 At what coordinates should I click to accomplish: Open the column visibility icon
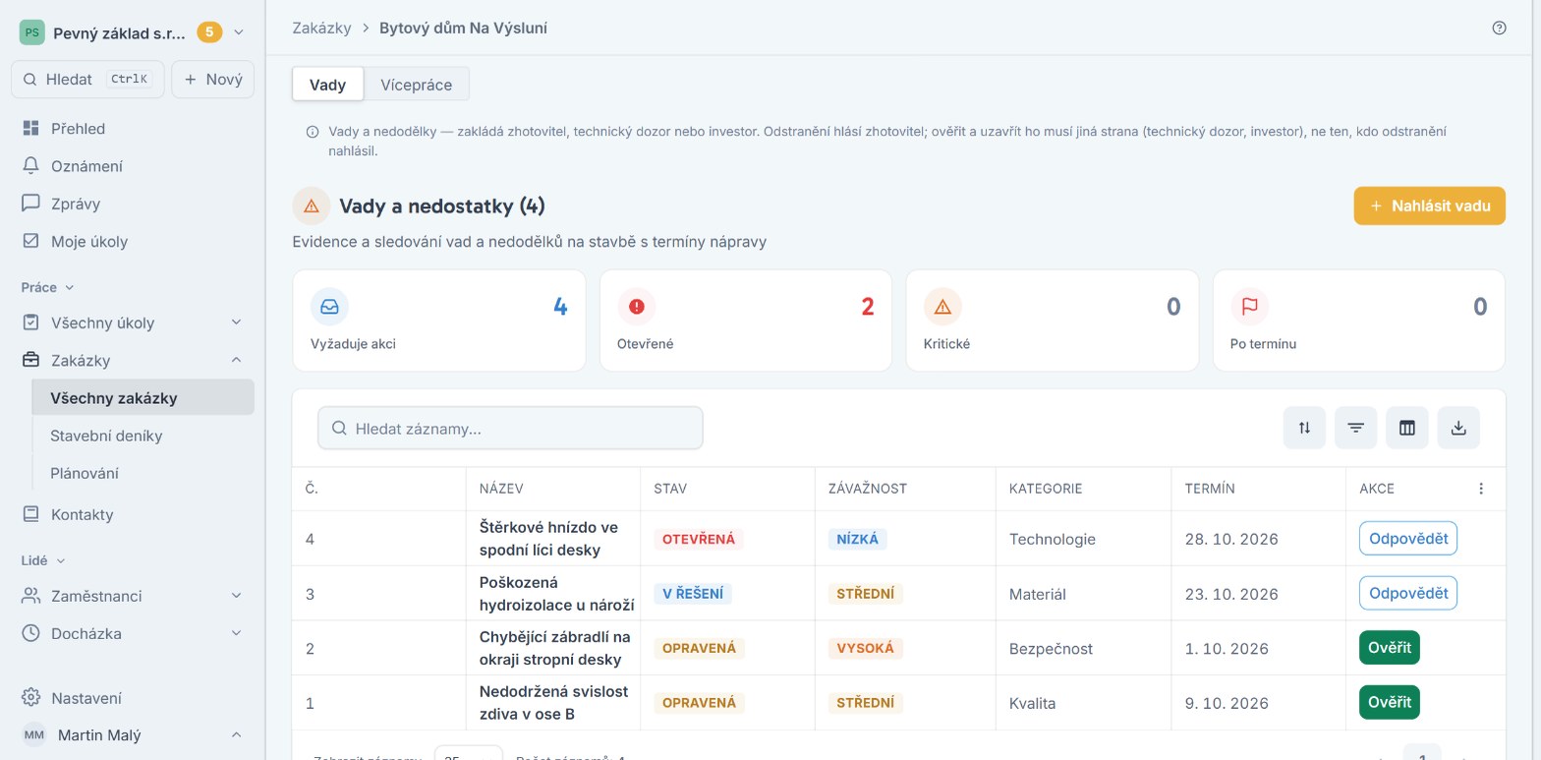pyautogui.click(x=1406, y=428)
